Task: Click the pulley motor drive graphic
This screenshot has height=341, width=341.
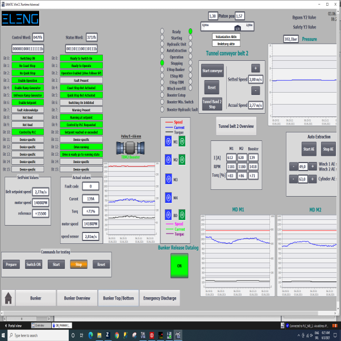Action: (131, 147)
